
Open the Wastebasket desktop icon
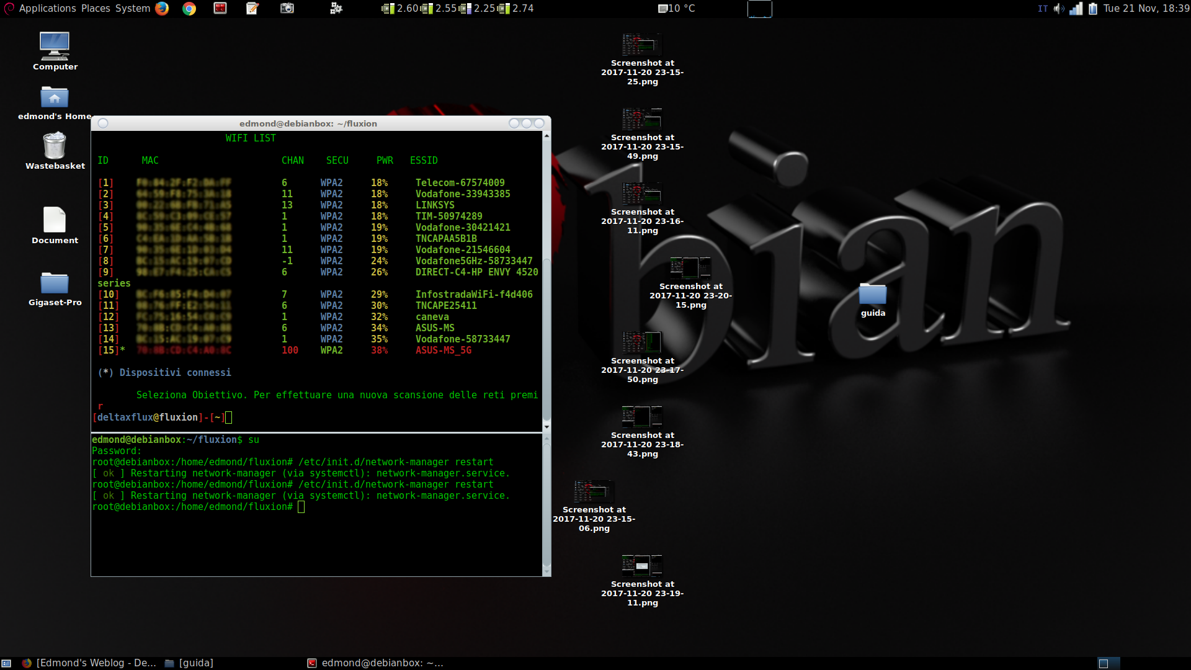tap(55, 147)
